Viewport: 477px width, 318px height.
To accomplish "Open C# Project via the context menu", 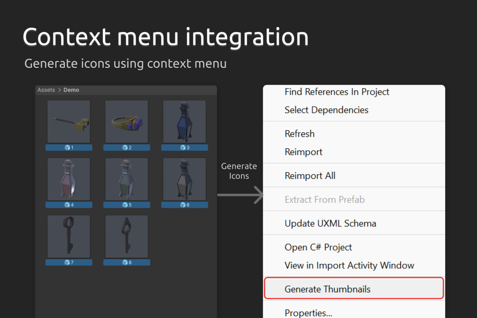I will click(318, 247).
